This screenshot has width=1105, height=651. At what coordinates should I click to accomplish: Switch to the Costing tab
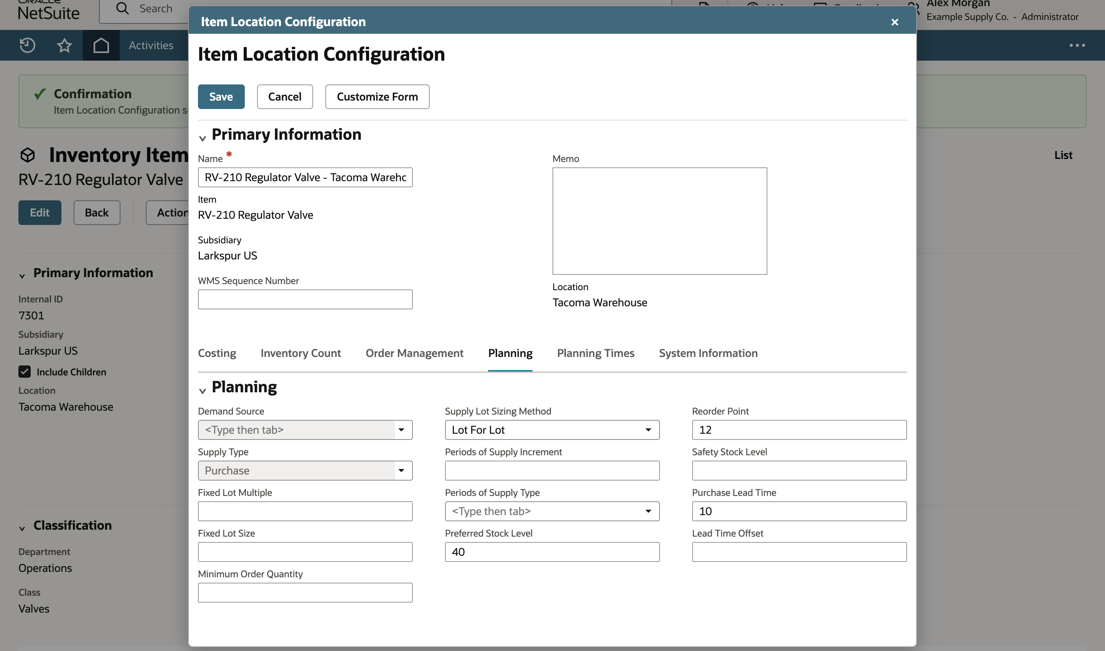(x=217, y=353)
